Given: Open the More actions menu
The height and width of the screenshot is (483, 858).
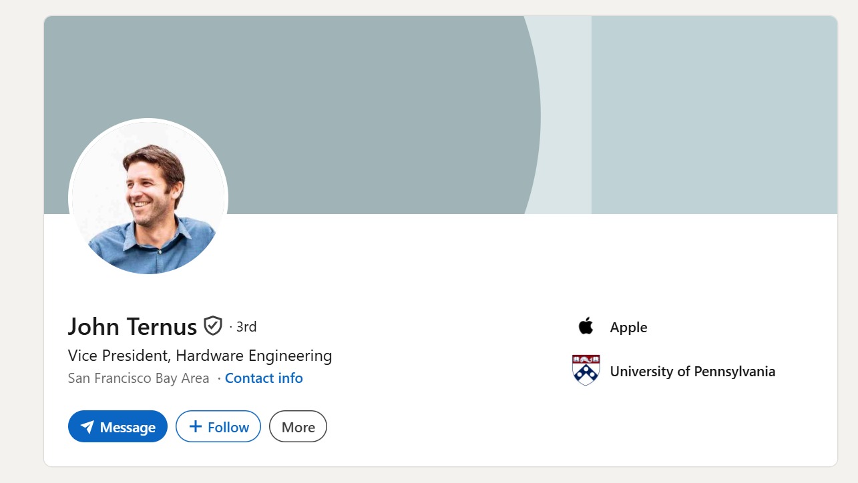Looking at the screenshot, I should click(x=298, y=426).
